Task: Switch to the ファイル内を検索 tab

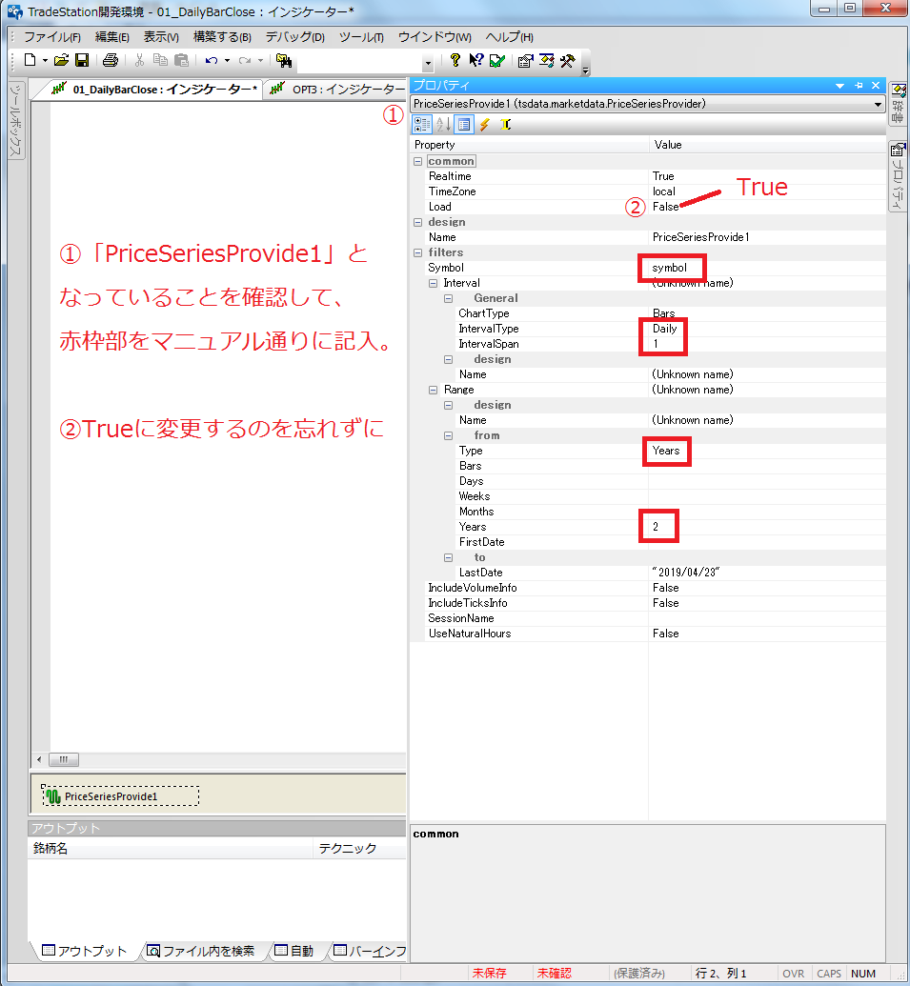Action: [201, 952]
